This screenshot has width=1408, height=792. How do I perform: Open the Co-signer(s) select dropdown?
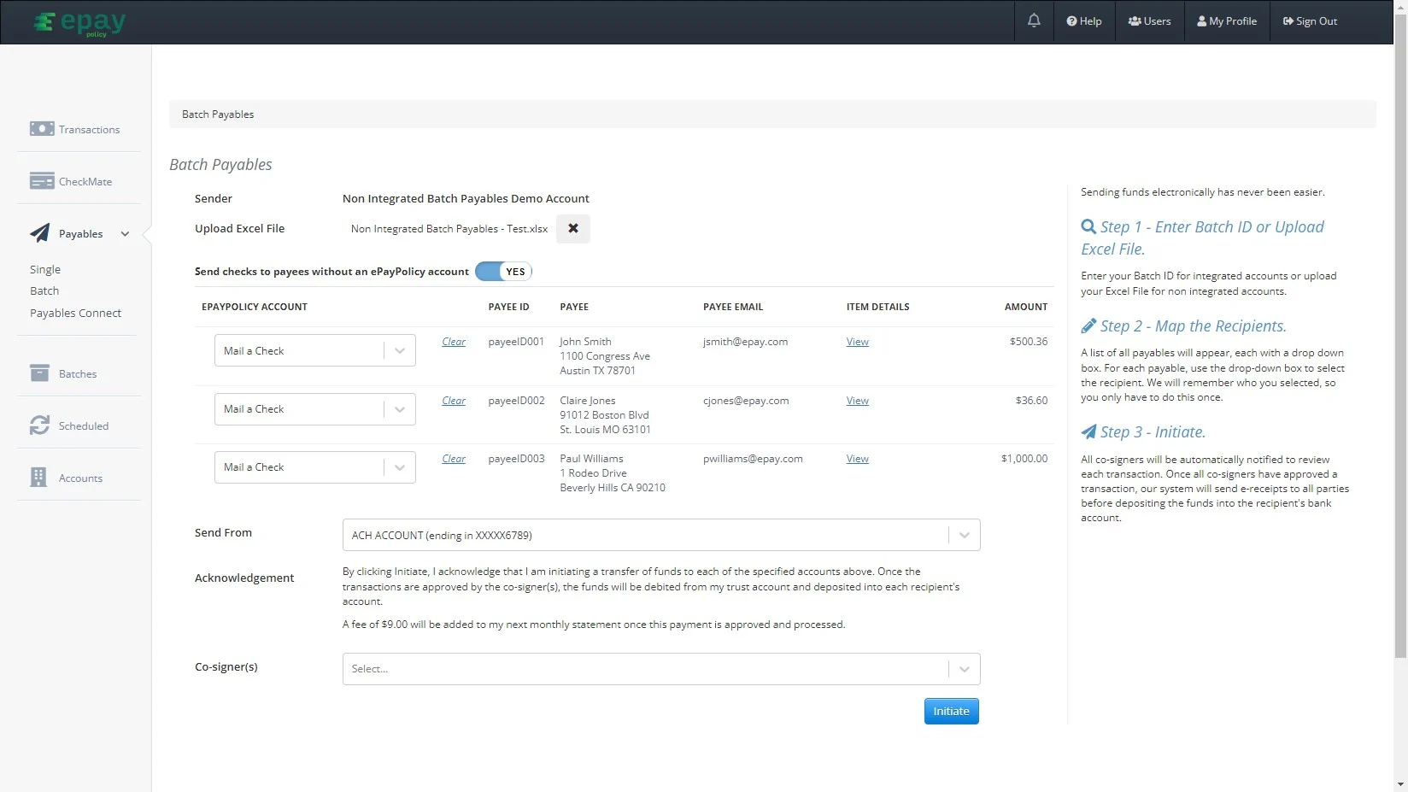click(x=661, y=669)
